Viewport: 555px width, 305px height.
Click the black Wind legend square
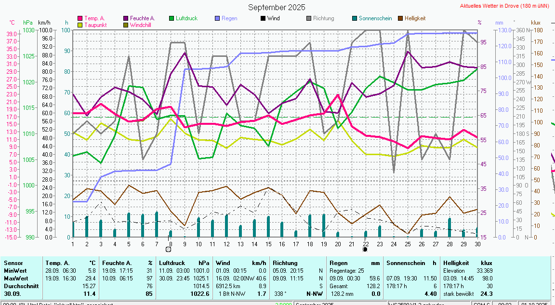[263, 18]
